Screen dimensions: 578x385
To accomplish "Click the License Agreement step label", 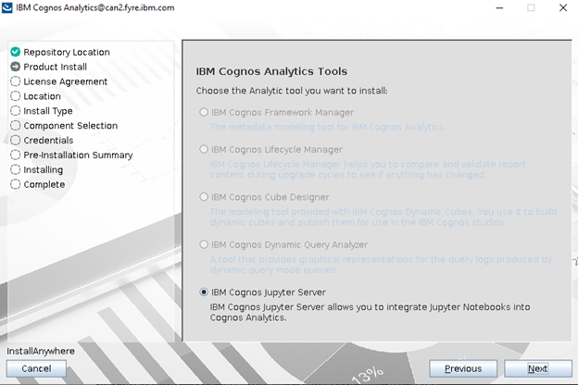I will [x=66, y=81].
